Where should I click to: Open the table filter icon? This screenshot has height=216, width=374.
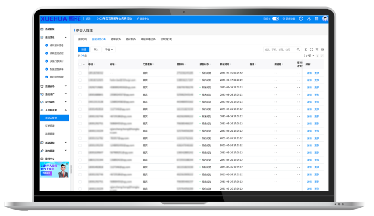tap(317, 50)
